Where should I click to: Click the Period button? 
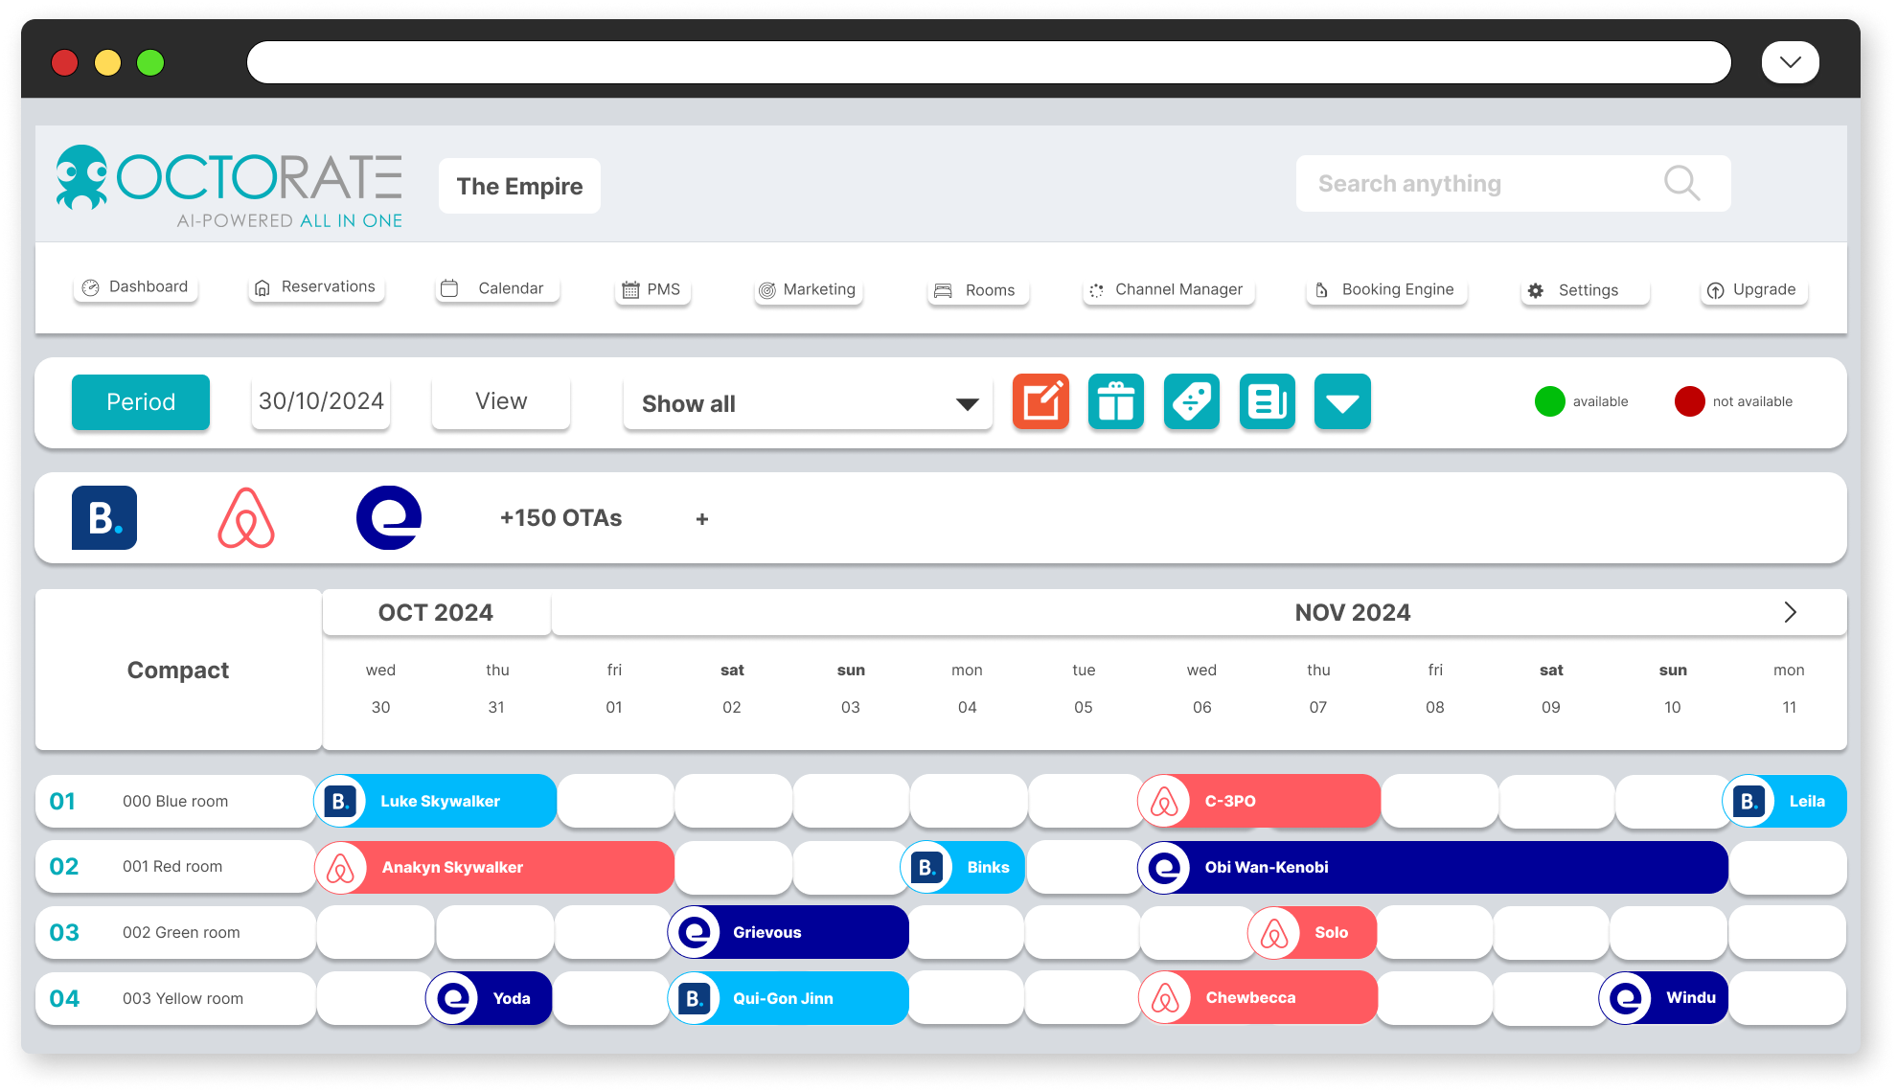click(x=141, y=400)
